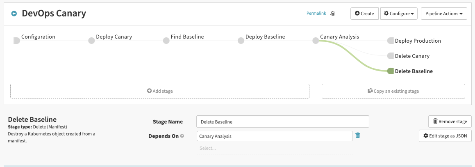The image size is (475, 167).
Task: Open the Configure dropdown
Action: click(x=398, y=14)
